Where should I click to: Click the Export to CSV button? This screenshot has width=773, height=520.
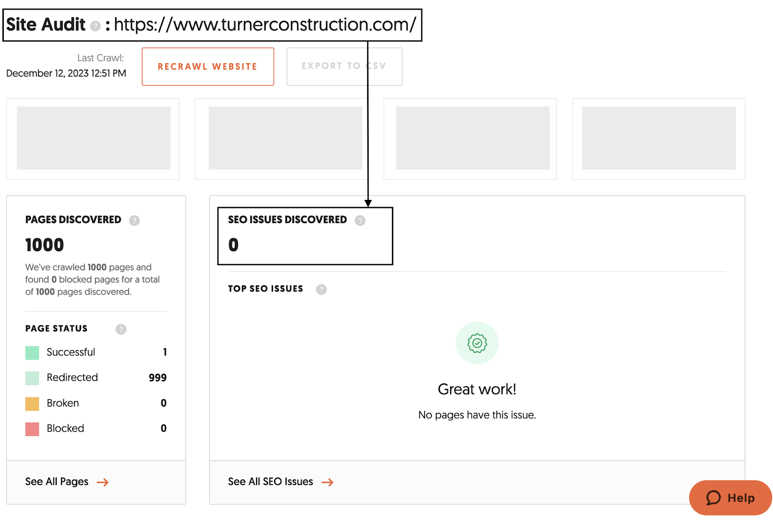pos(344,67)
